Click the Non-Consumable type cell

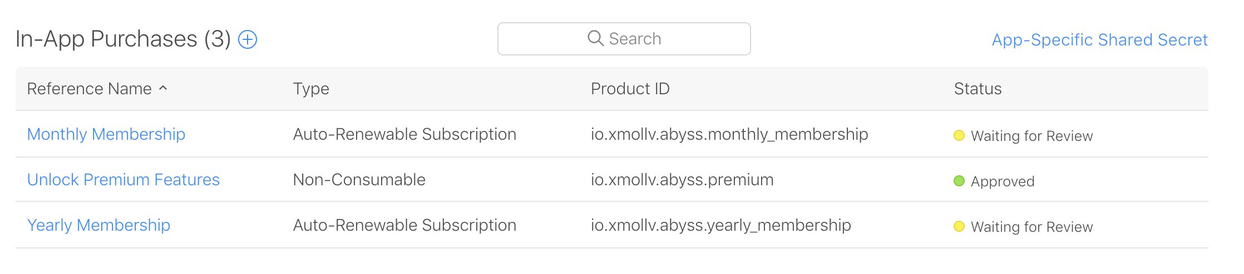pyautogui.click(x=359, y=180)
